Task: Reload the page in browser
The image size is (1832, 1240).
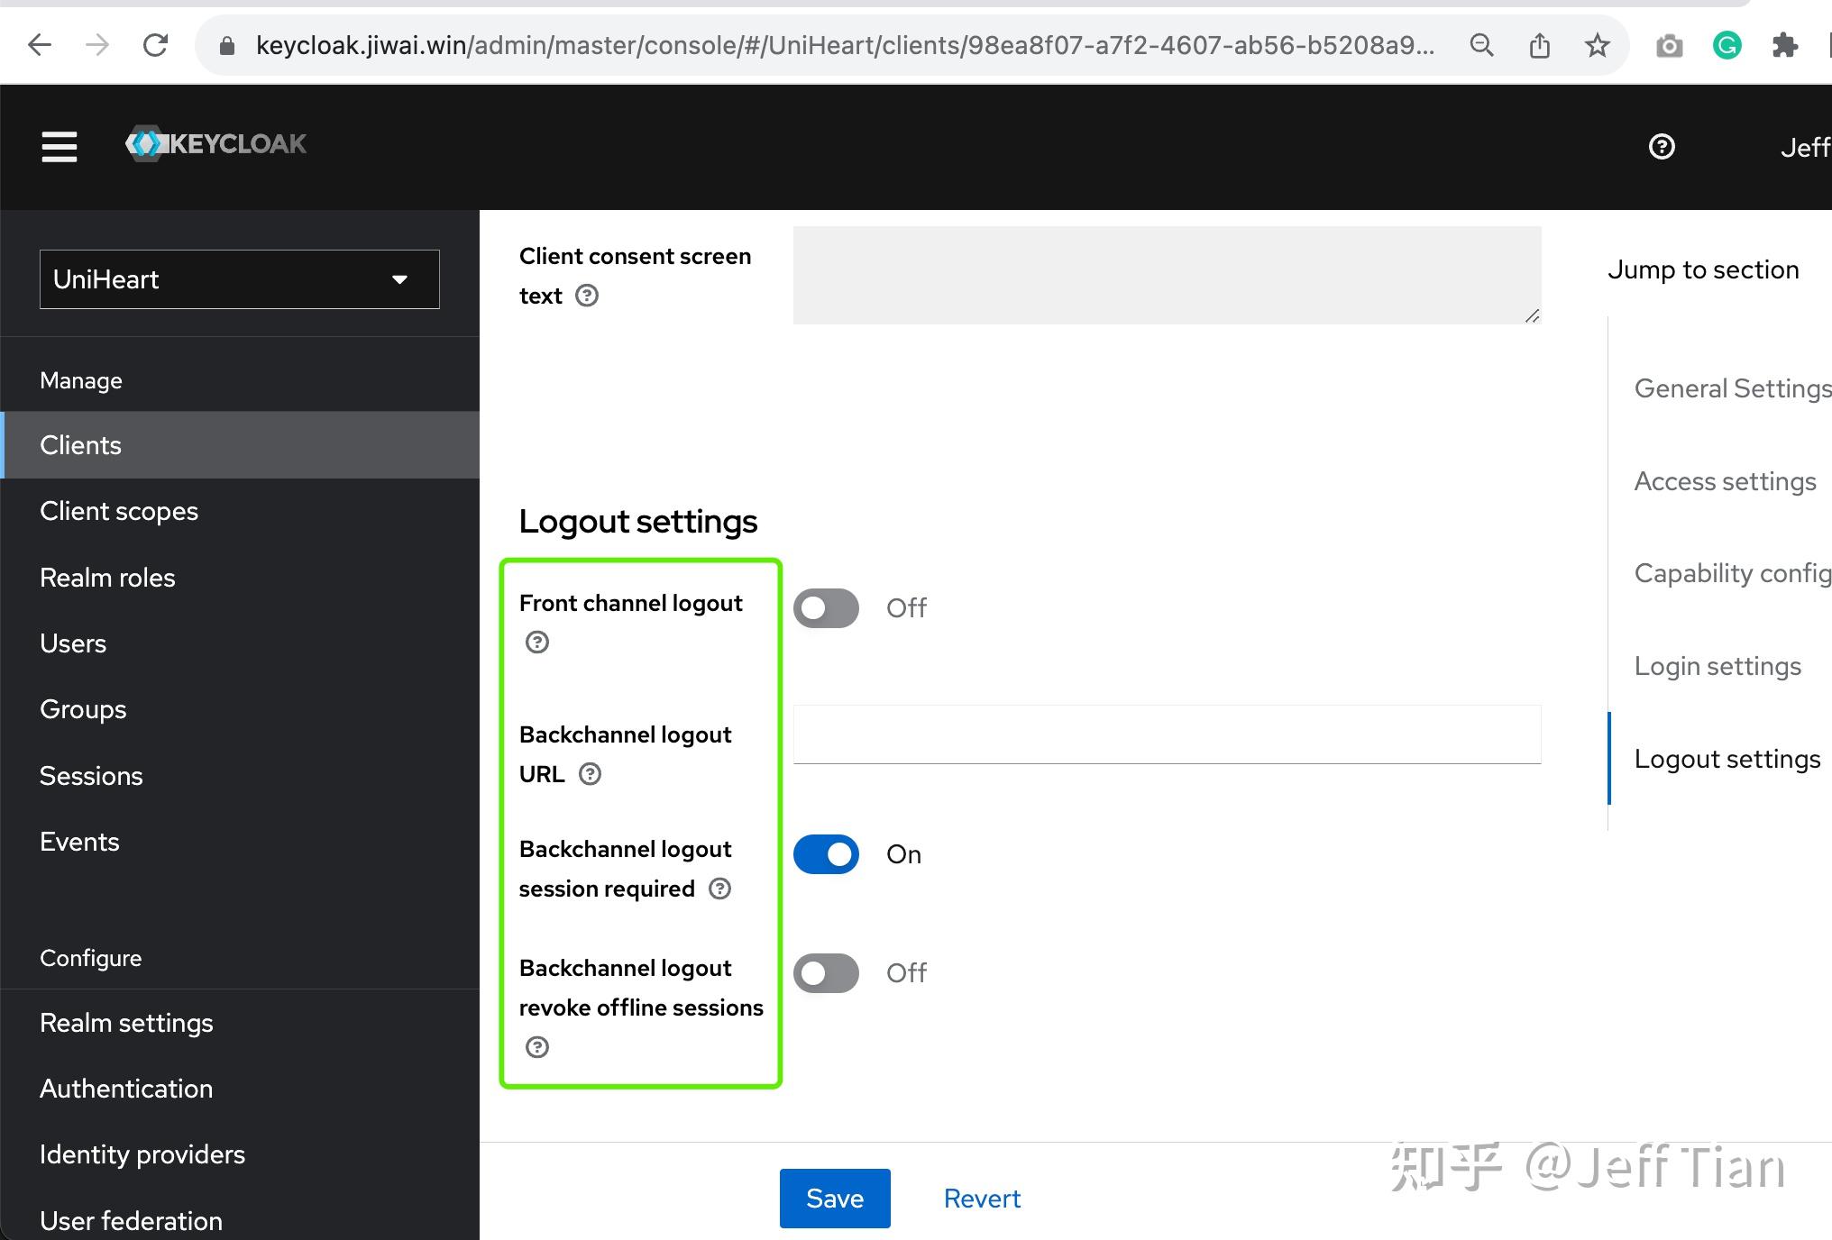Action: [155, 45]
